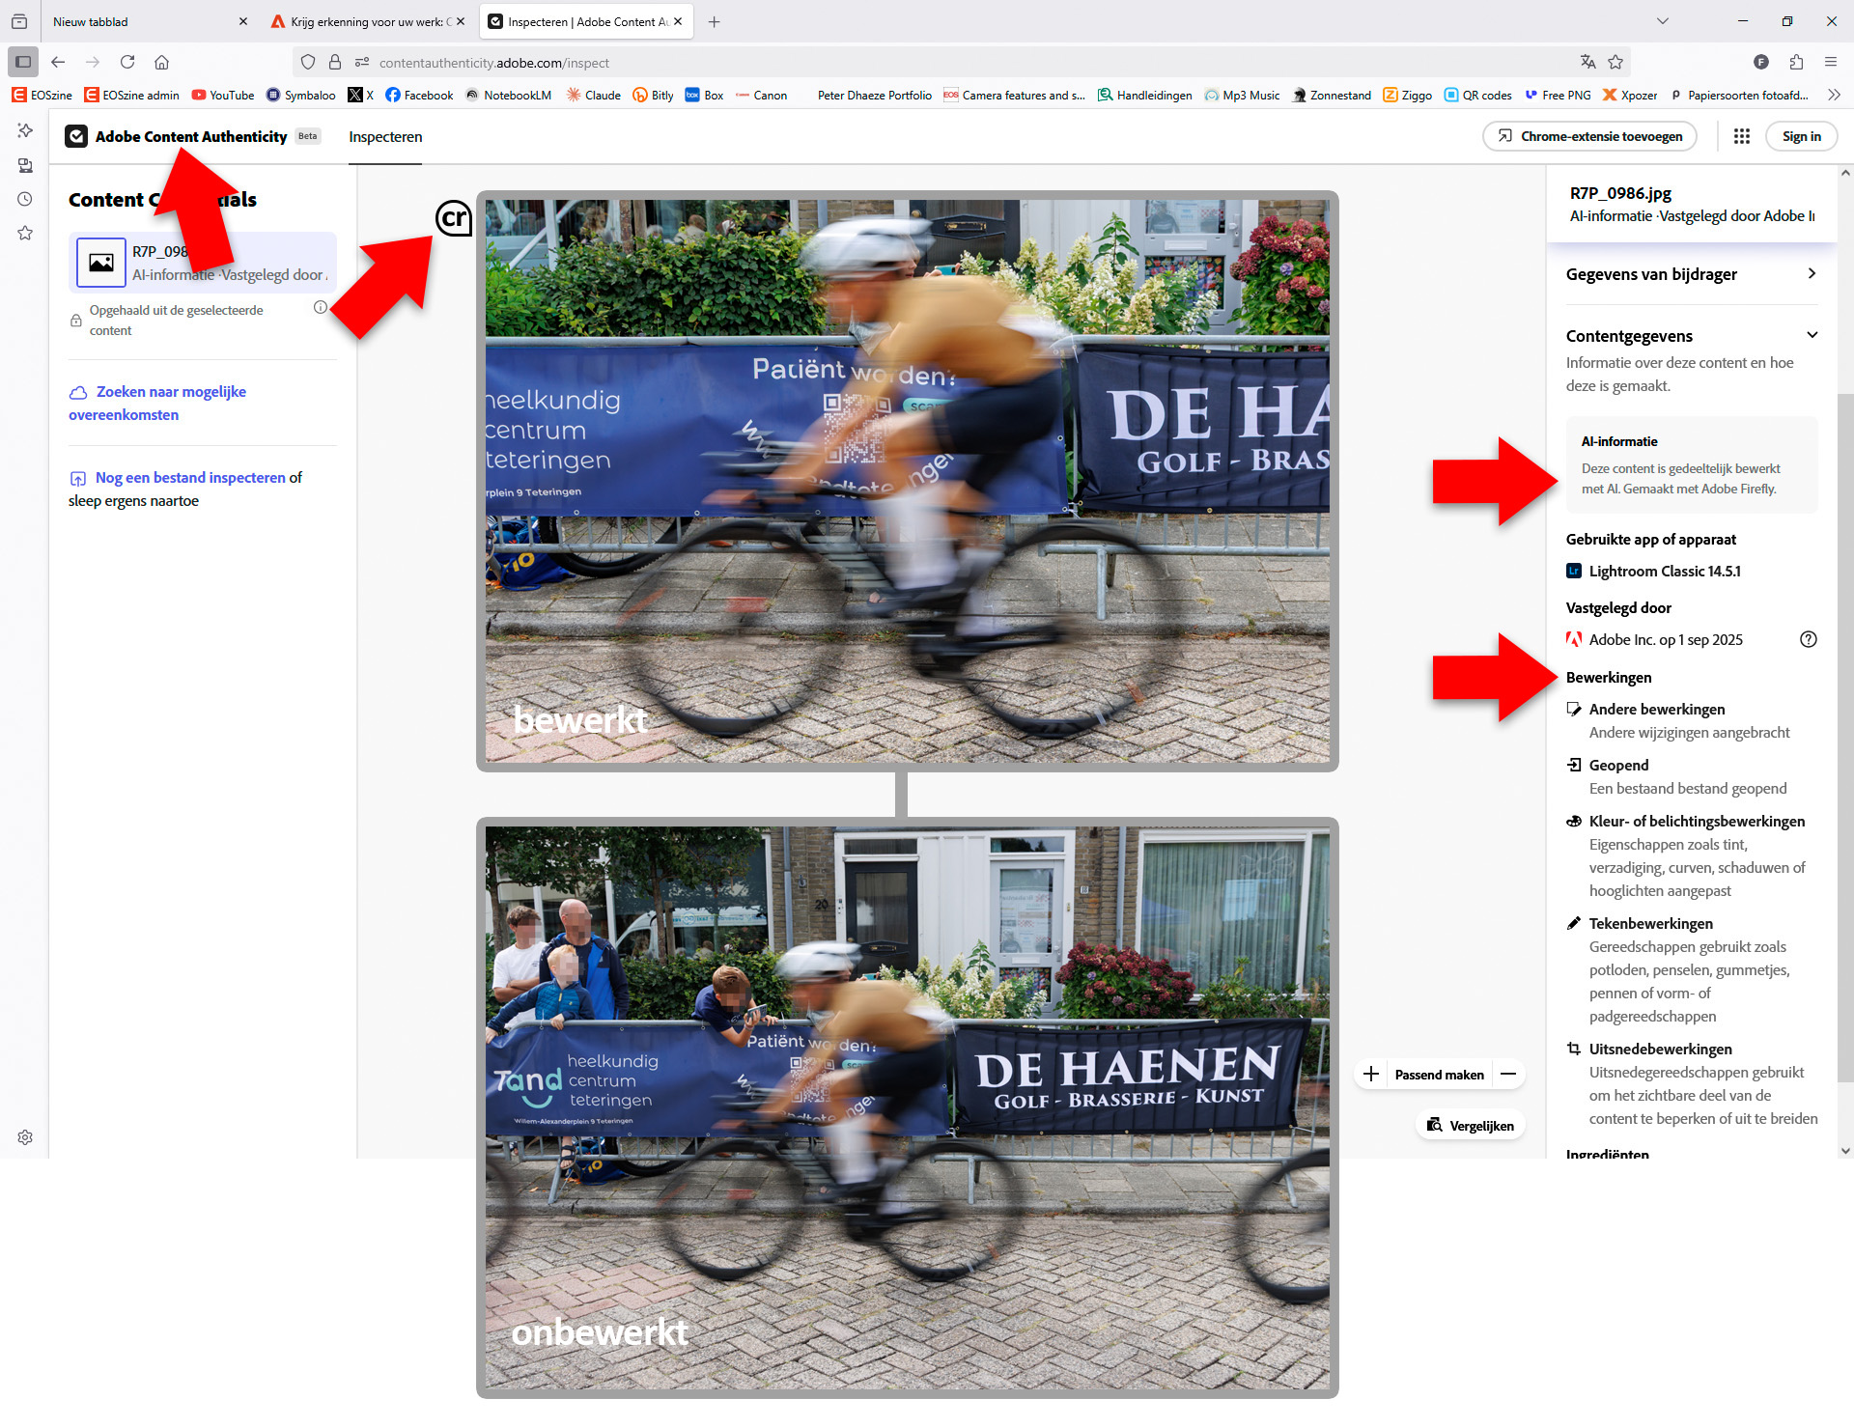Click the translate icon in the address bar
1854x1428 pixels.
tap(1587, 62)
